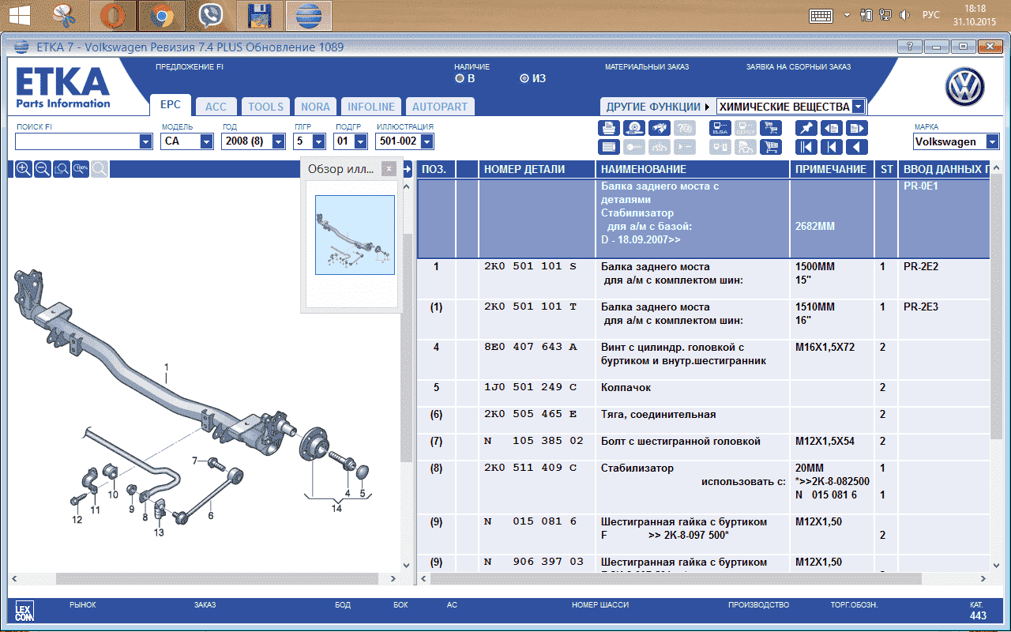Select Тяга, соединительная row
This screenshot has height=632, width=1011.
[x=703, y=421]
